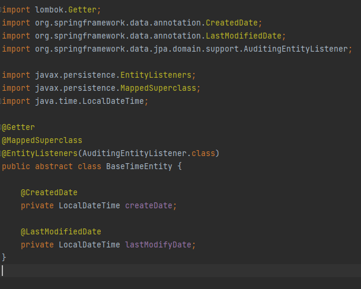Screen dimensions: 361x289
Task: Click 'LastModifiedDate' in the import statement
Action: (x=244, y=36)
